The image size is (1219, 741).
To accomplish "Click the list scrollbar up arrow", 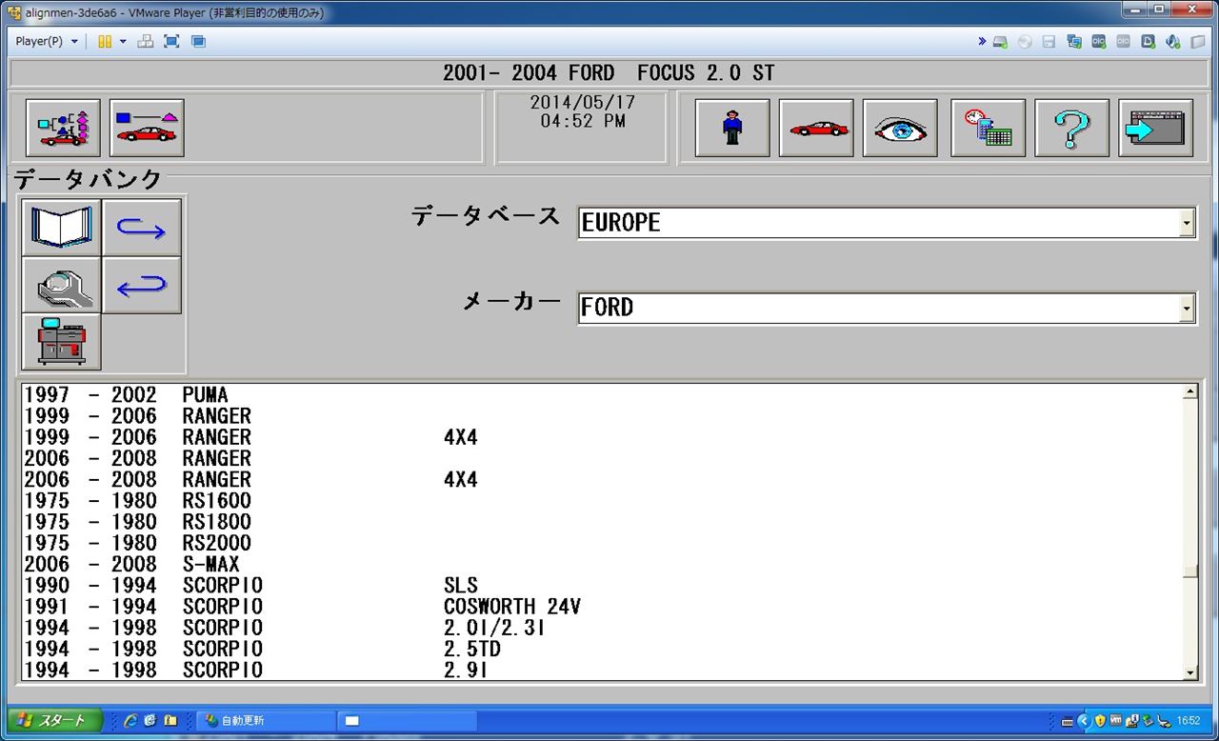I will coord(1189,392).
